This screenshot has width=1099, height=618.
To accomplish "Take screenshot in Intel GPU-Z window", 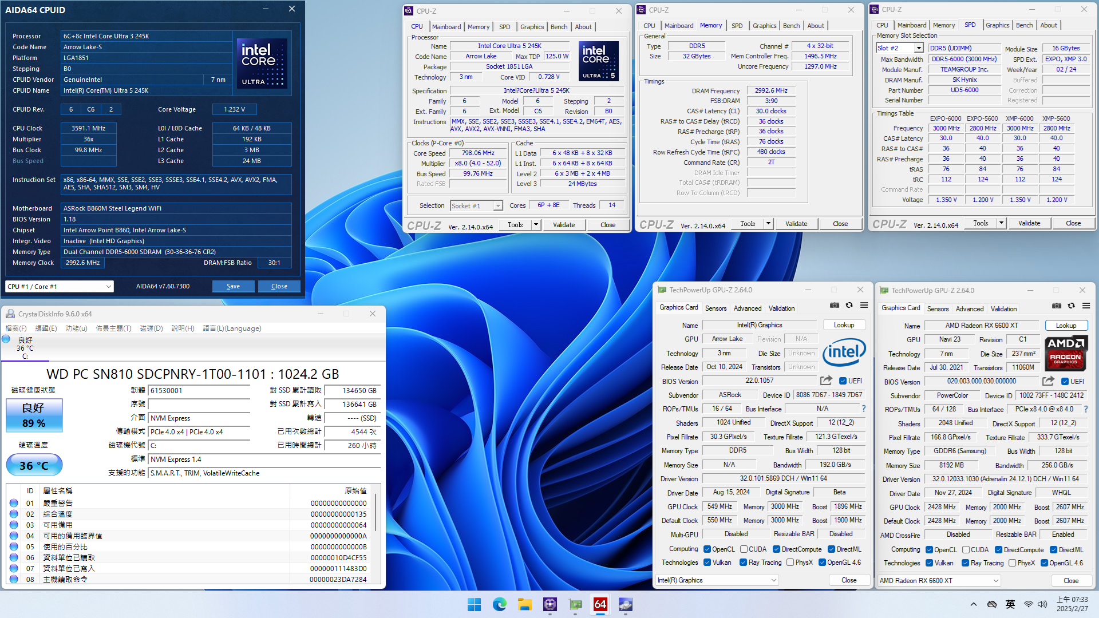I will [x=835, y=306].
